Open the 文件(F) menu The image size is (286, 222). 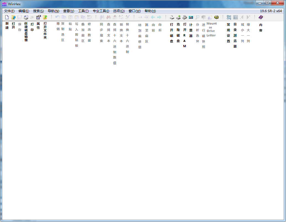click(9, 11)
